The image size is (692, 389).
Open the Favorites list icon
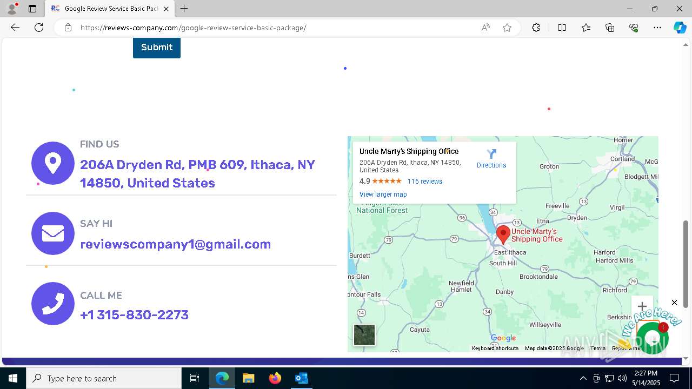point(586,28)
